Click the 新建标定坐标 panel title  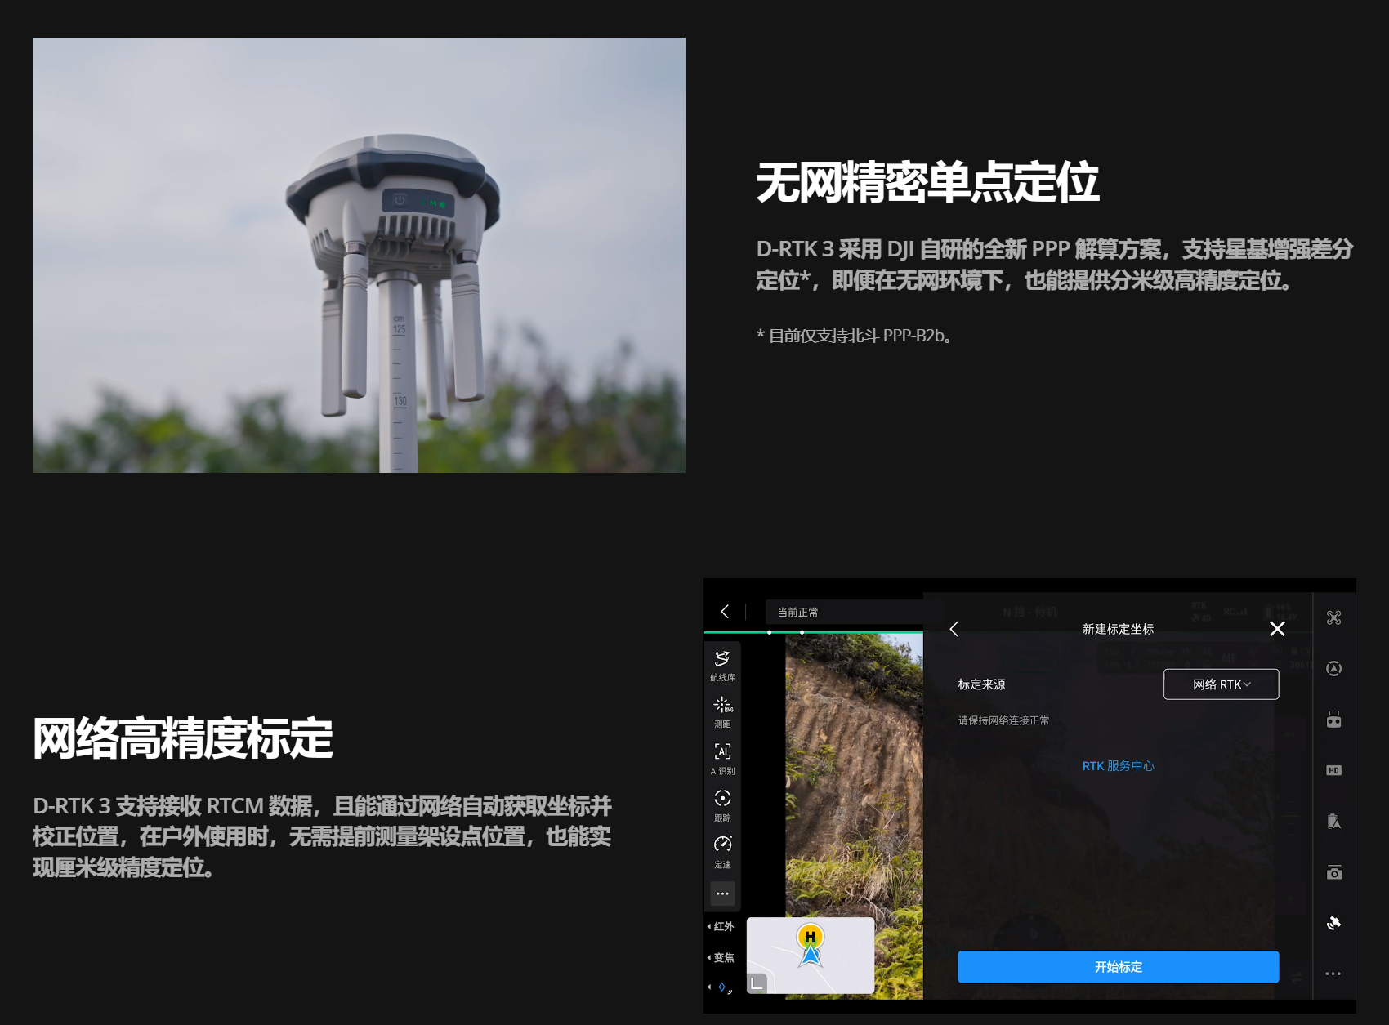click(1118, 629)
